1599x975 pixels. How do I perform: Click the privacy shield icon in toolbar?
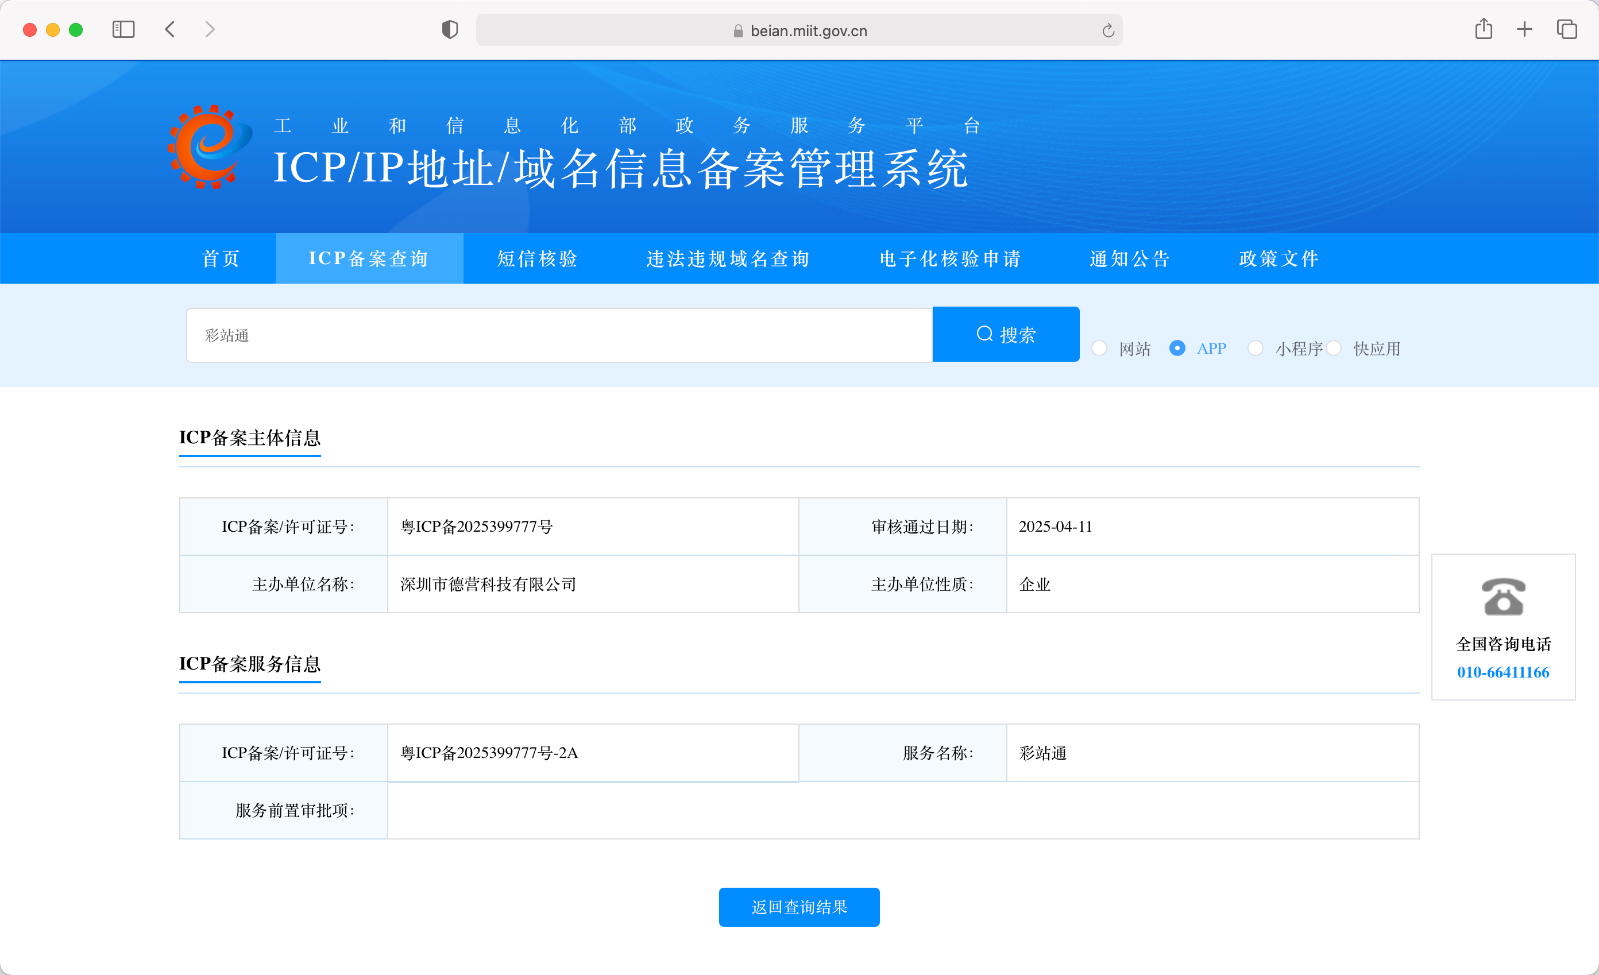449,29
